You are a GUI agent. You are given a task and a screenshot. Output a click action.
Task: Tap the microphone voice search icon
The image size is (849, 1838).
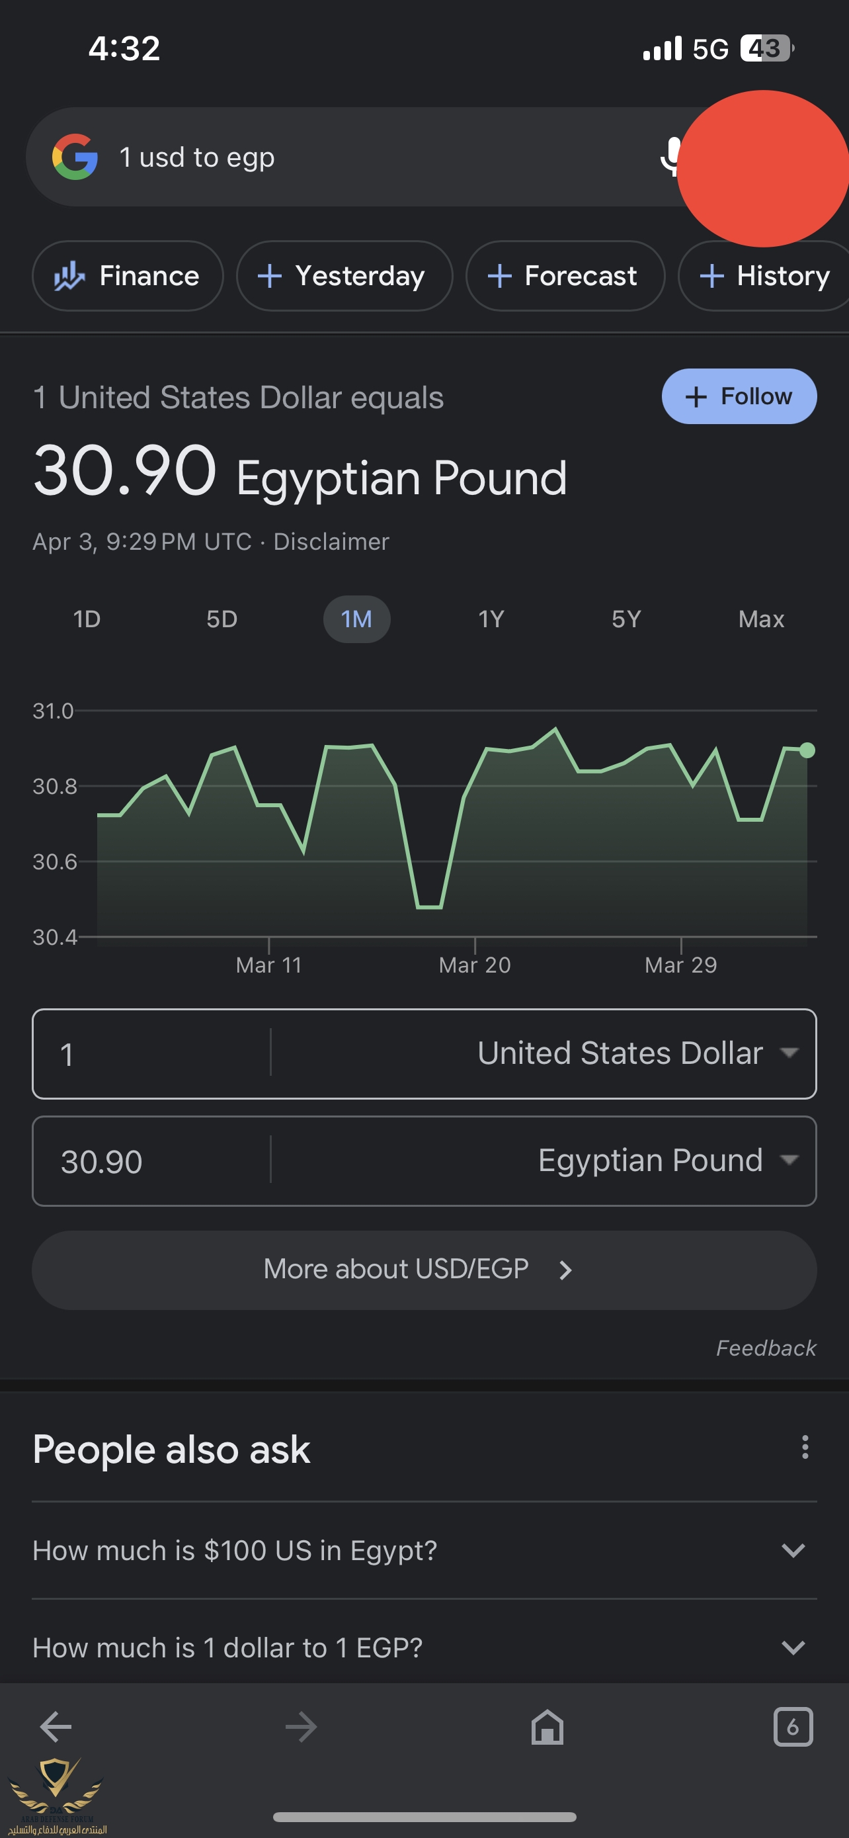[x=670, y=157]
